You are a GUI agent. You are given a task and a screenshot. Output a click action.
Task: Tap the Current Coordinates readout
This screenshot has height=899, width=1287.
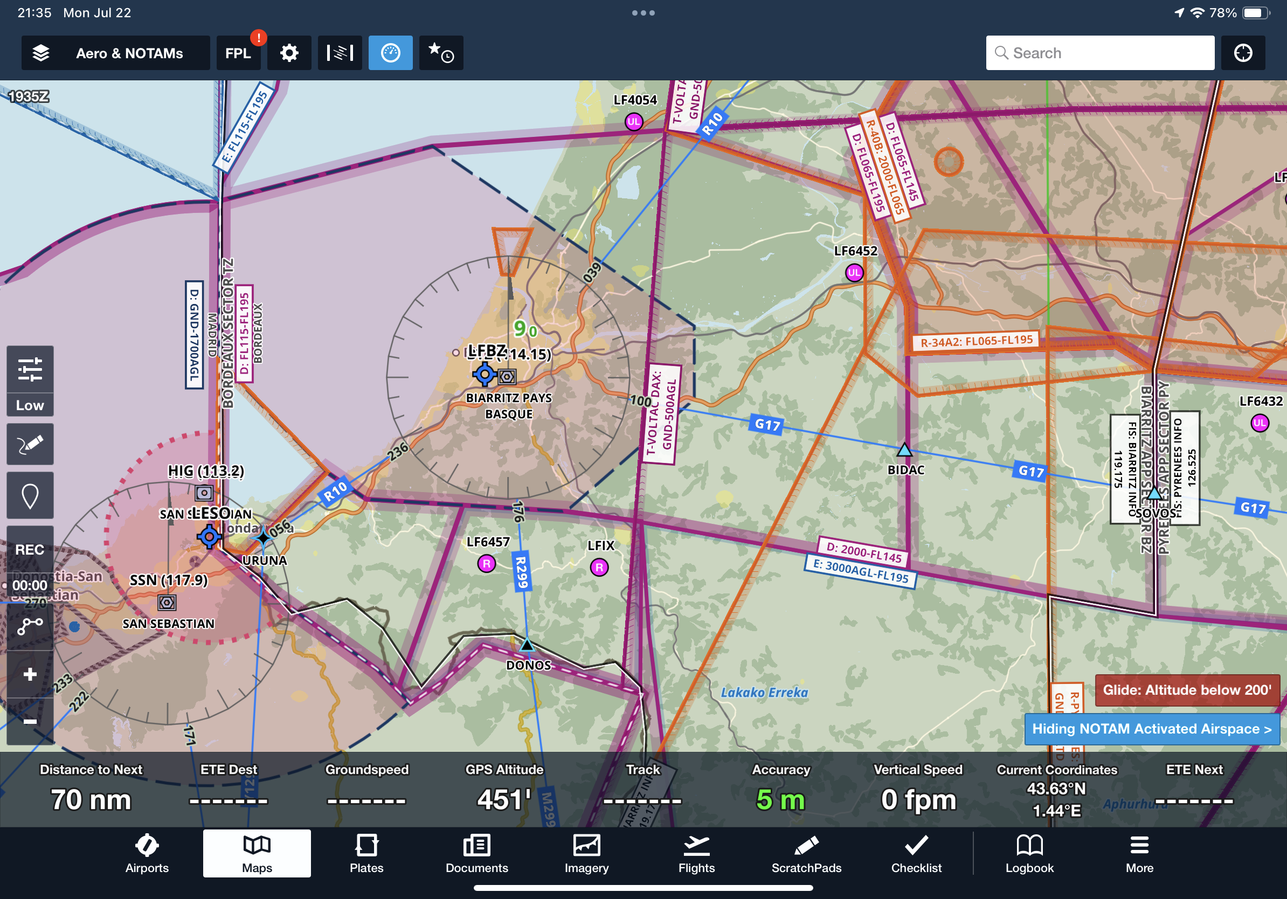pos(1057,790)
